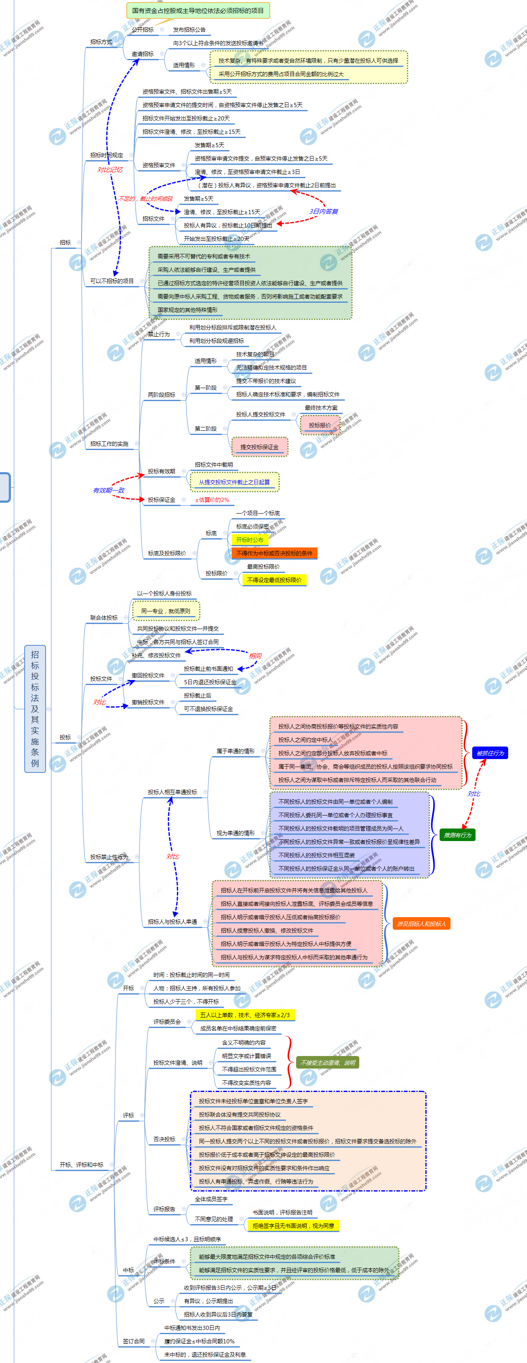Collapse the 招标方式 branch toggle
The height and width of the screenshot is (1363, 527).
120,42
